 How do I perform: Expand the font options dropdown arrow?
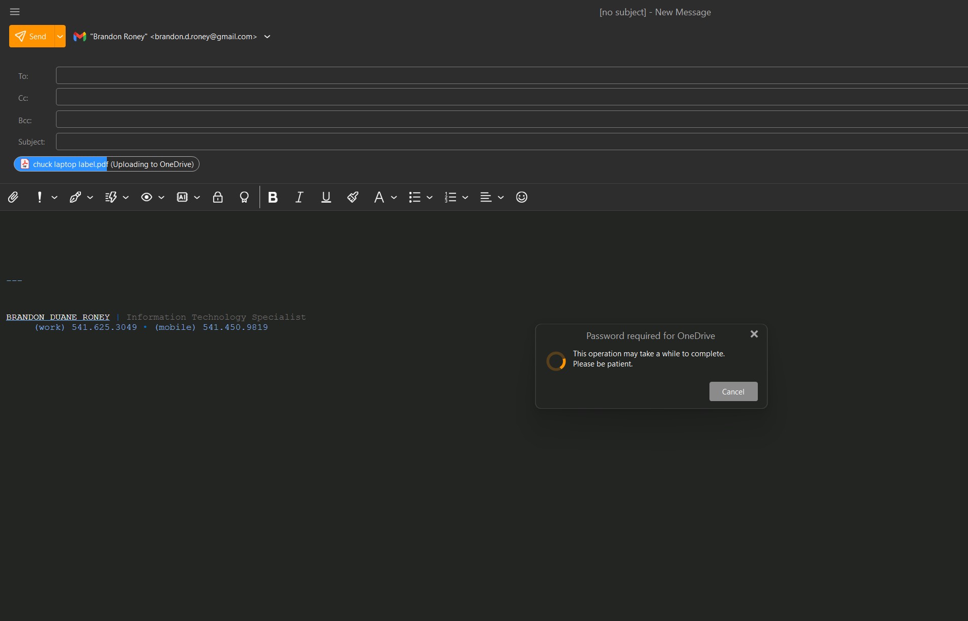pyautogui.click(x=394, y=197)
